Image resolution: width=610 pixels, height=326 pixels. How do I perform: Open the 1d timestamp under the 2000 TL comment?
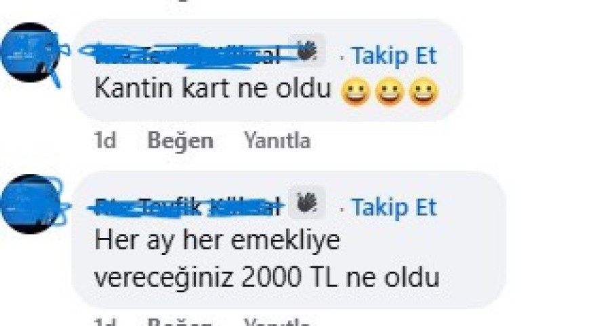105,323
